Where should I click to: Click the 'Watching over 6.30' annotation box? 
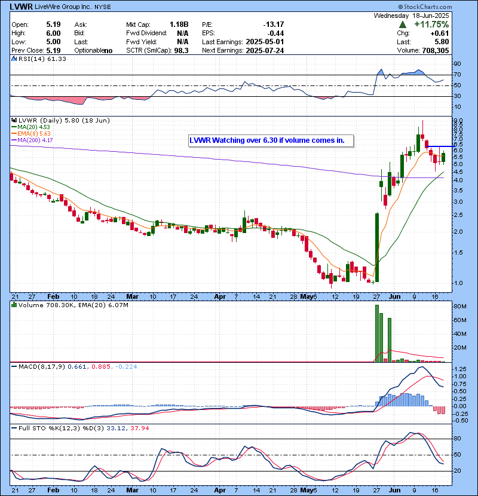271,140
